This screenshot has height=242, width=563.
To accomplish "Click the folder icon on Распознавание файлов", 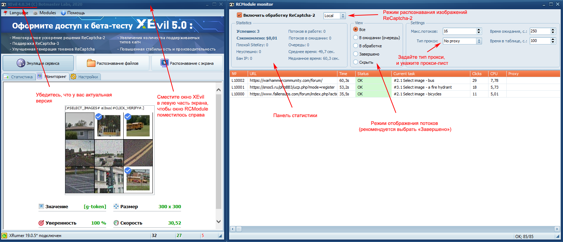I will click(x=91, y=63).
